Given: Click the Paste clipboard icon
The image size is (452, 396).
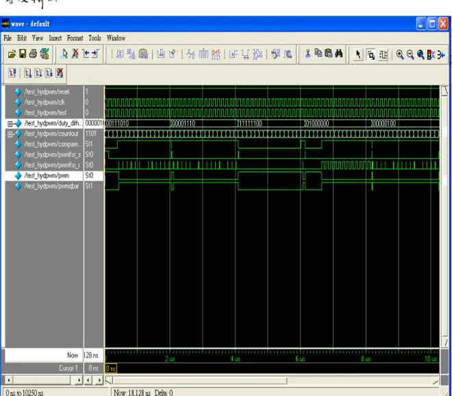Looking at the screenshot, I should [328, 53].
